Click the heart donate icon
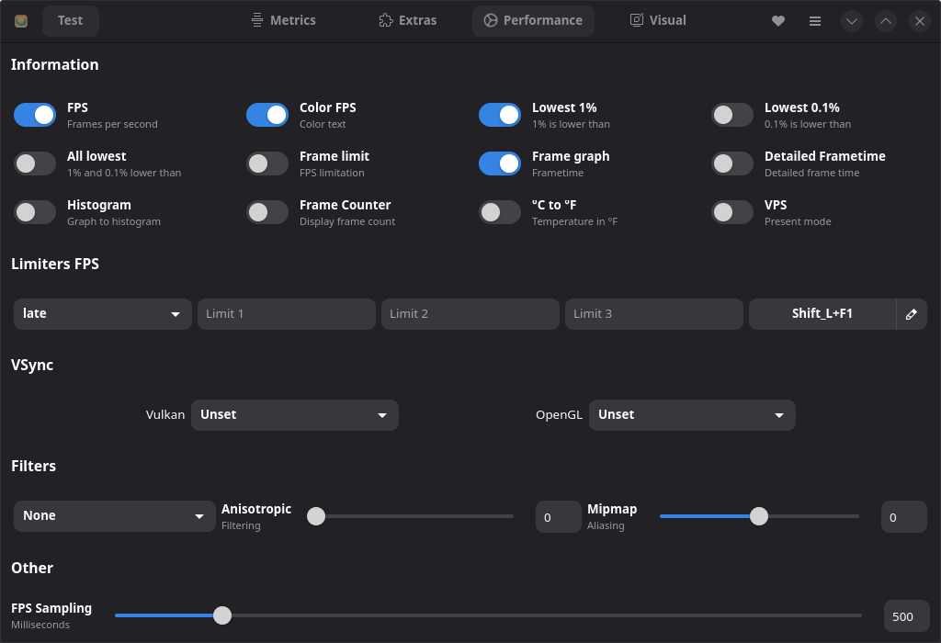 pos(778,20)
